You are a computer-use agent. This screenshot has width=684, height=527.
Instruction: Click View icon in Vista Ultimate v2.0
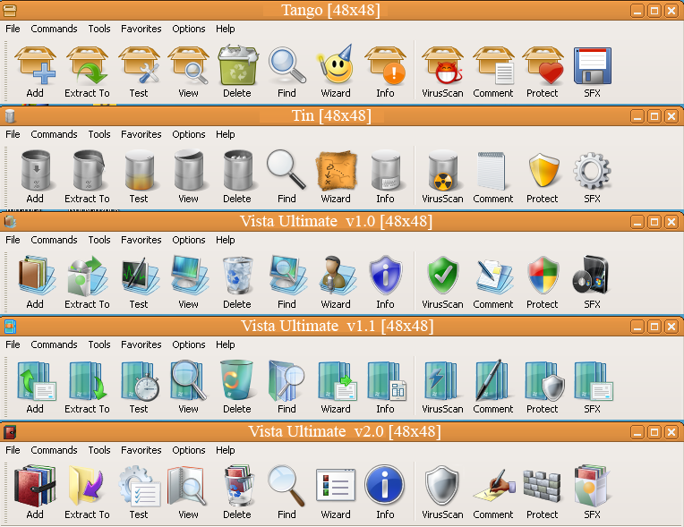click(x=187, y=486)
